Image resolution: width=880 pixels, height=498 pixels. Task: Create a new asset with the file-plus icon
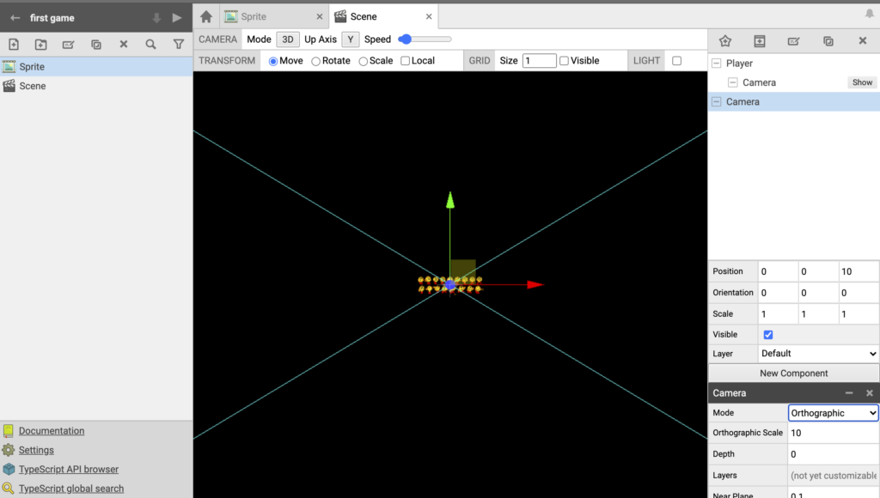point(14,45)
